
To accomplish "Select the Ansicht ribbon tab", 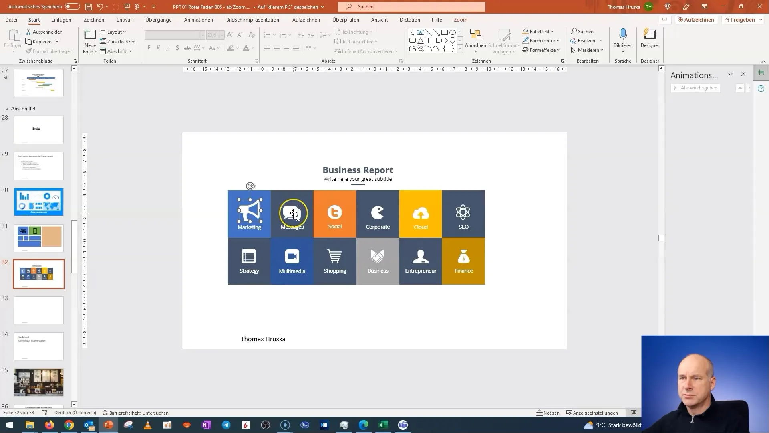I will (379, 20).
